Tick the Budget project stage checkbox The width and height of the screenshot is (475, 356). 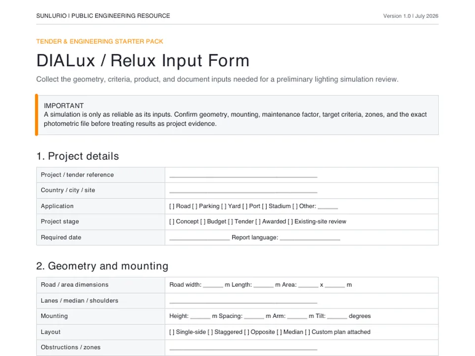point(203,222)
